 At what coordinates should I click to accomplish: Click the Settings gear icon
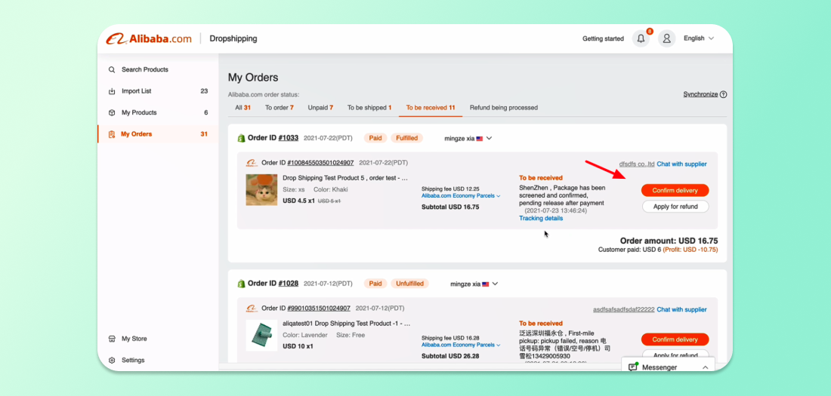(x=112, y=360)
